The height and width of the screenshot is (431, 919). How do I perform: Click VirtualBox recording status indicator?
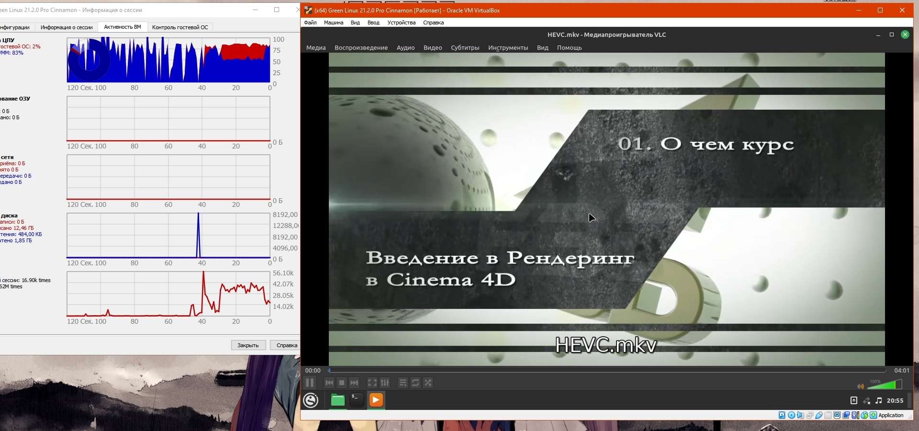coord(846,415)
